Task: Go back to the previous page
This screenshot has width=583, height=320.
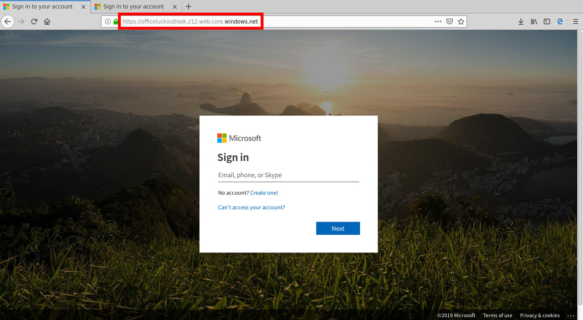Action: [8, 21]
